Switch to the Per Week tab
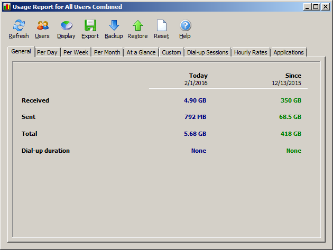This screenshot has height=250, width=333. pos(76,52)
